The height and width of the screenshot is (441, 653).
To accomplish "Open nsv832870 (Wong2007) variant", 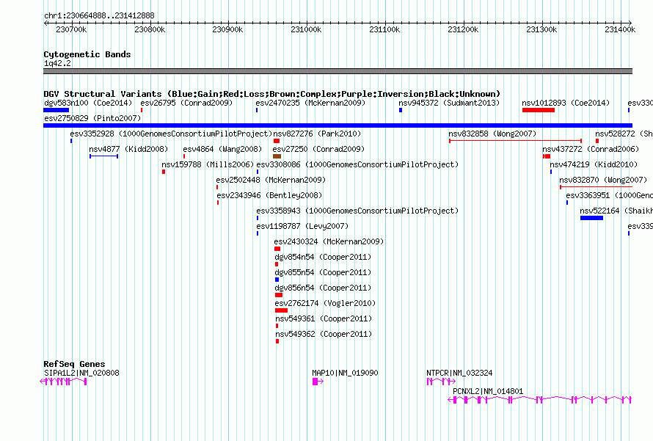I will point(603,180).
